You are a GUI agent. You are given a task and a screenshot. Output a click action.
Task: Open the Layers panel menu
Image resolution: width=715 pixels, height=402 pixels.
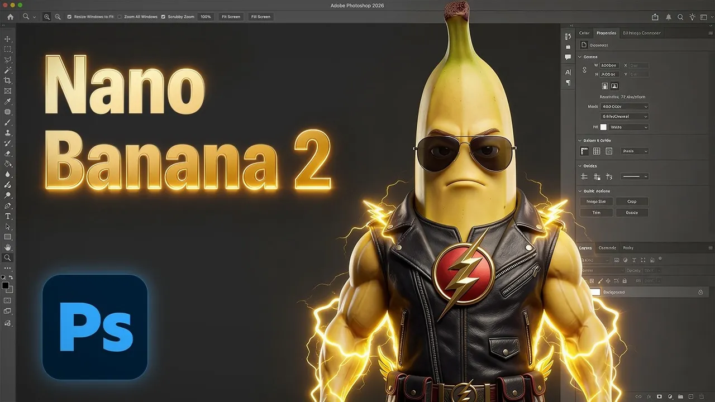[709, 248]
